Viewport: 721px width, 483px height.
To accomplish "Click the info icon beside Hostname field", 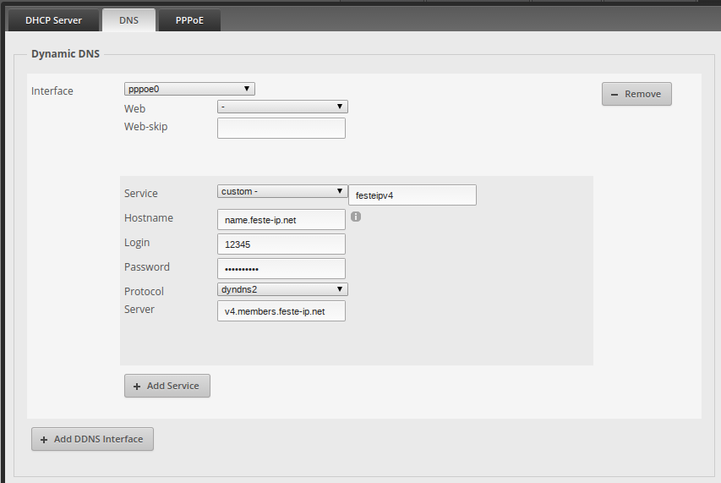I will (x=356, y=217).
